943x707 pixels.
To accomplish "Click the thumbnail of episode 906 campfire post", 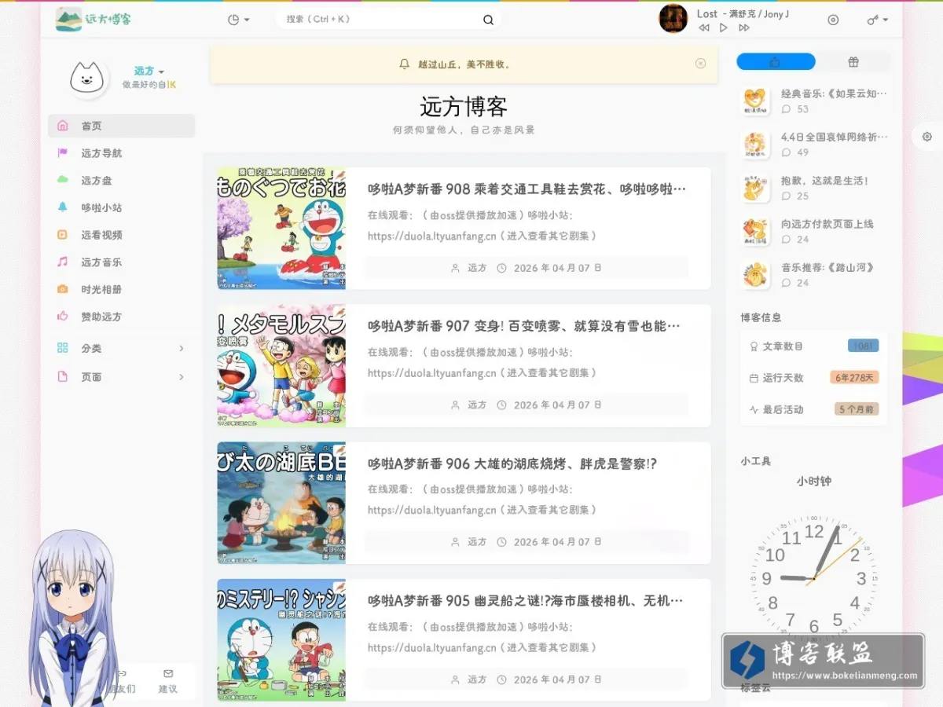I will [x=281, y=503].
